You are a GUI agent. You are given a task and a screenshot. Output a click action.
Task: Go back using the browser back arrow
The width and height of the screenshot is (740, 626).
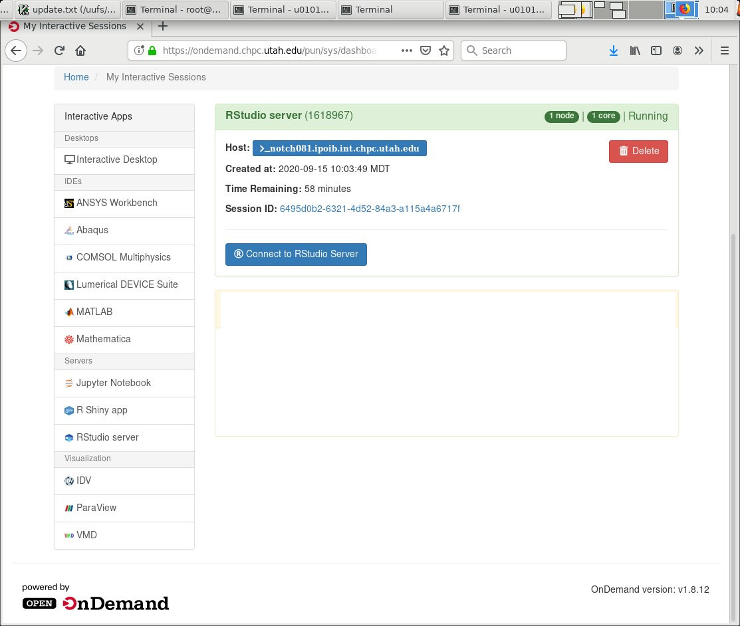(x=16, y=51)
